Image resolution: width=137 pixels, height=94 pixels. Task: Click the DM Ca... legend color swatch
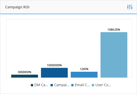click(32, 85)
